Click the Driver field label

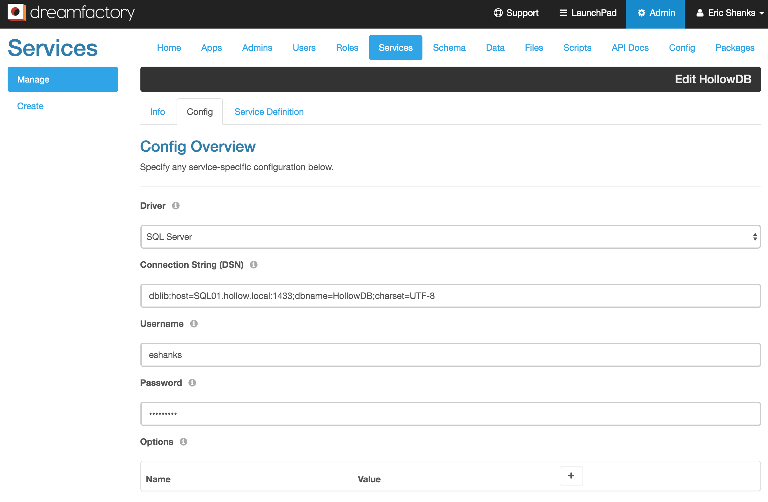[x=153, y=206]
